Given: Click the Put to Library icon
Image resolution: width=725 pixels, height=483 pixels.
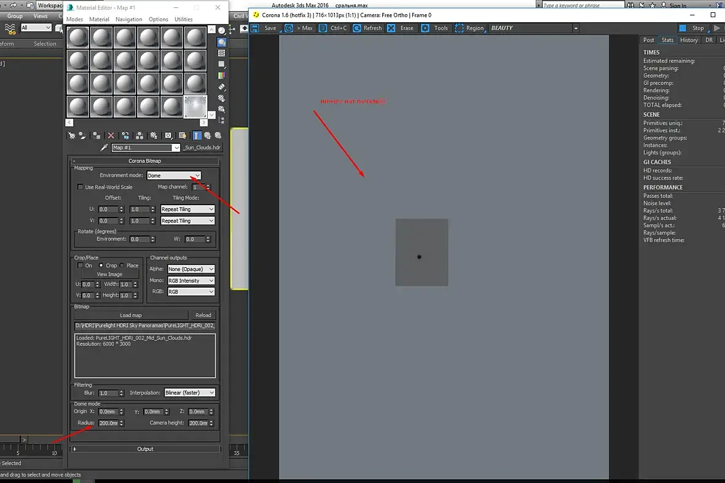Looking at the screenshot, I should pyautogui.click(x=154, y=136).
